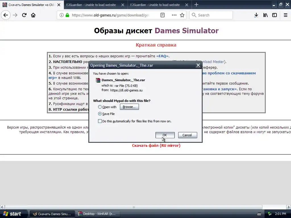The height and width of the screenshot is (218, 291).
Task: Click the 2:01 PM taskbar clock
Action: coord(280,214)
